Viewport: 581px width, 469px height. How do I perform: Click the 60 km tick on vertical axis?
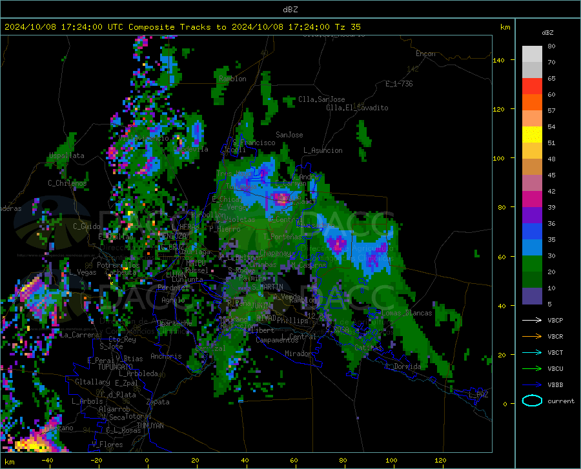pos(502,257)
